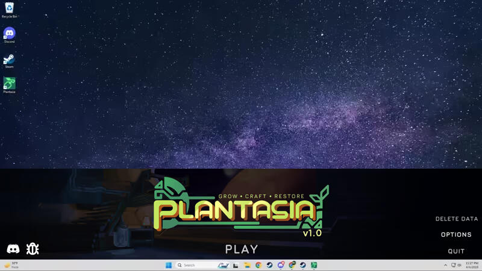Screen dimensions: 482x271
Task: Open Chrome with profile badge on taskbar
Action: 292,265
